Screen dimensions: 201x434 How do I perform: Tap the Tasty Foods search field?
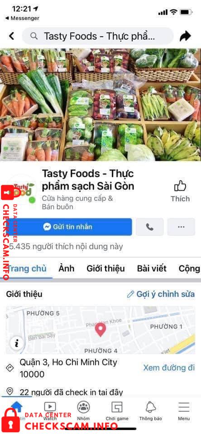pos(98,36)
